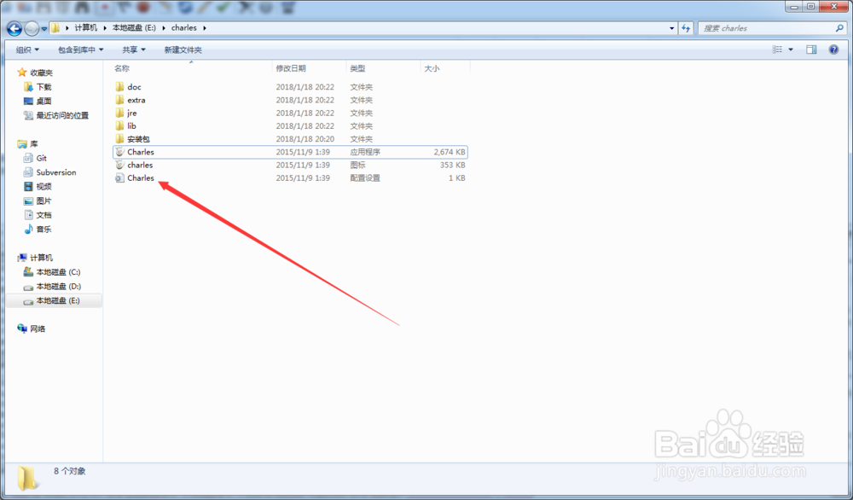Click 2018/1/18 20:20 date of 安装包

pos(305,139)
